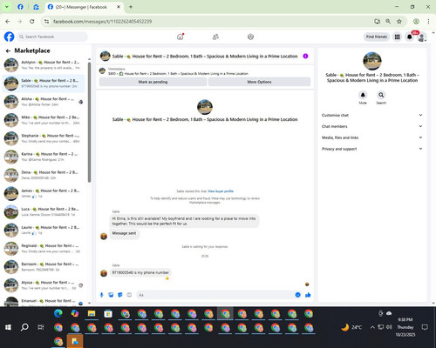Click the GIF icon in composer
Screen dimensions: 436x348
(x=129, y=295)
